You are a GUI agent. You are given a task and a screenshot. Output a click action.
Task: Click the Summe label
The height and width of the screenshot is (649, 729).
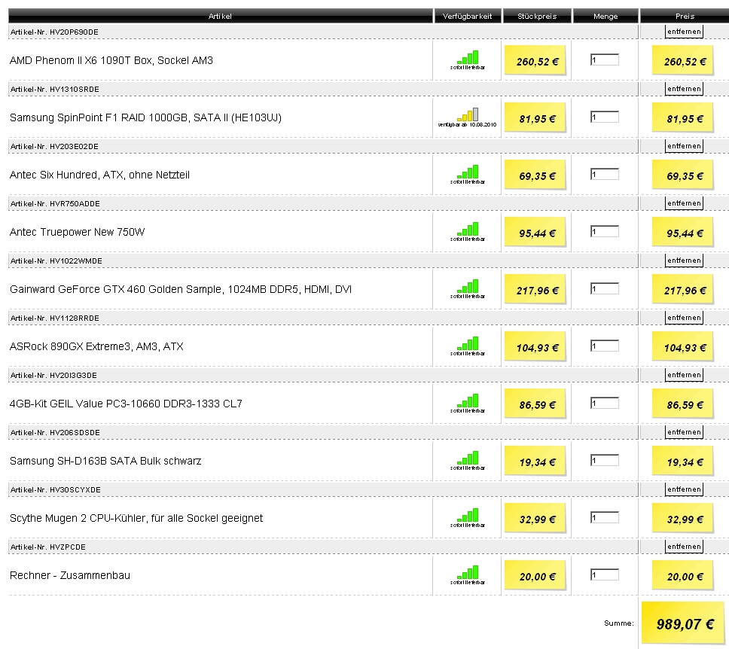tap(619, 623)
